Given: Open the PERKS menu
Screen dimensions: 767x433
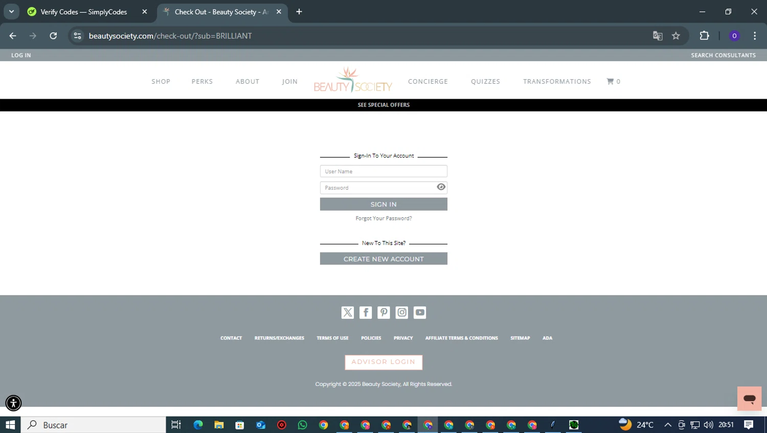Looking at the screenshot, I should pyautogui.click(x=202, y=81).
